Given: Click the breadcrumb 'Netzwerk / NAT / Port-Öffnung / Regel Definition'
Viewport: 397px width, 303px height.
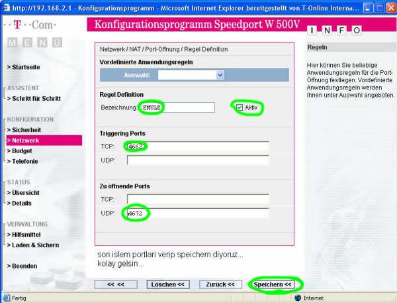Looking at the screenshot, I should [164, 49].
